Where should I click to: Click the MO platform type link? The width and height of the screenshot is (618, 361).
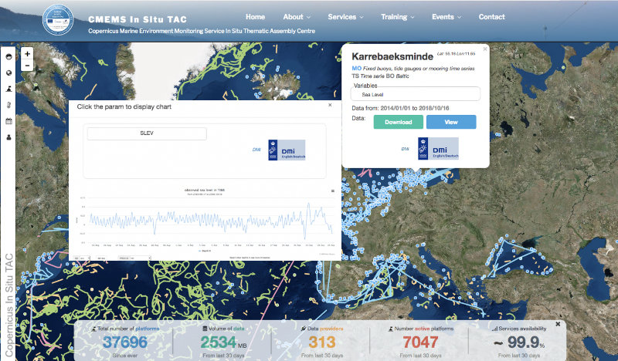pyautogui.click(x=356, y=69)
